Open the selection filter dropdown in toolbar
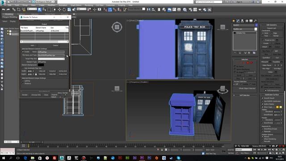This screenshot has width=286, height=161. (32, 9)
